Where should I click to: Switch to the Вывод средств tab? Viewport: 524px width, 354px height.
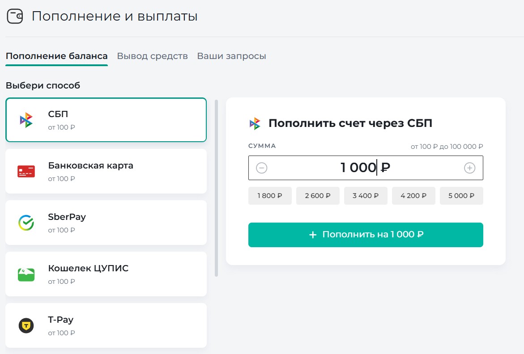tap(152, 56)
